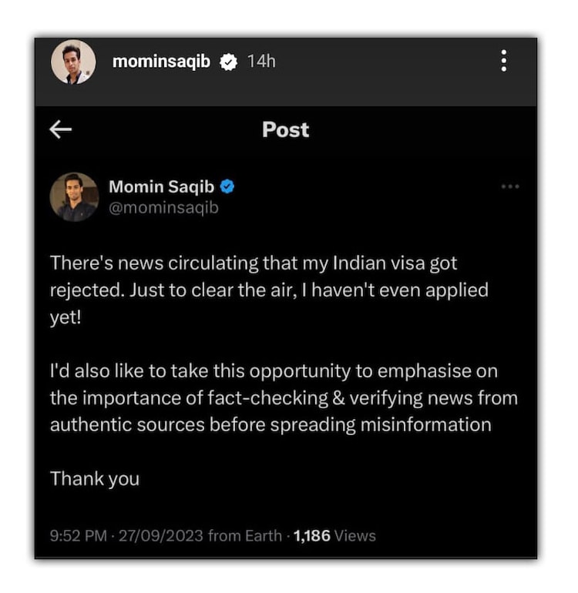Viewport: 578px width, 593px height.
Task: Open the tweet's horizontal ellipsis options
Action: 510,186
